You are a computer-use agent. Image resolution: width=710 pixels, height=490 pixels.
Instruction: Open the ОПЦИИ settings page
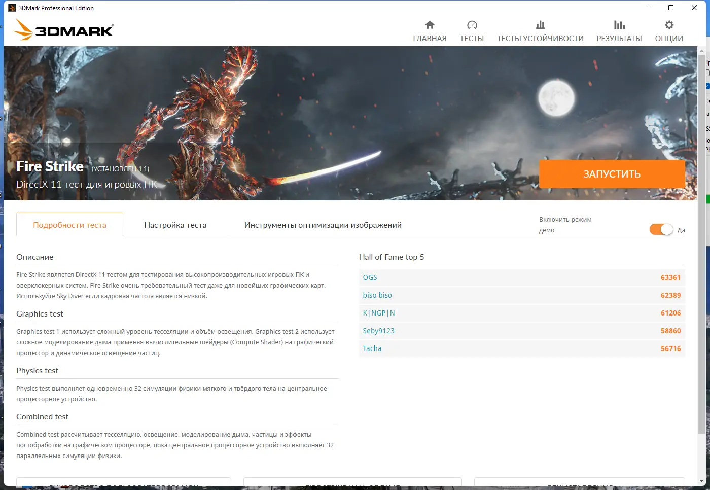(669, 38)
